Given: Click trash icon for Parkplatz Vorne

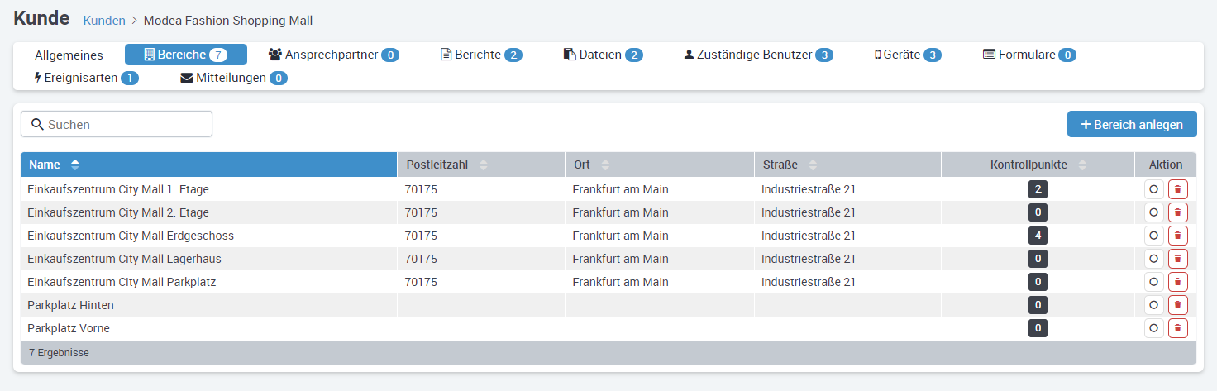Looking at the screenshot, I should coord(1177,328).
